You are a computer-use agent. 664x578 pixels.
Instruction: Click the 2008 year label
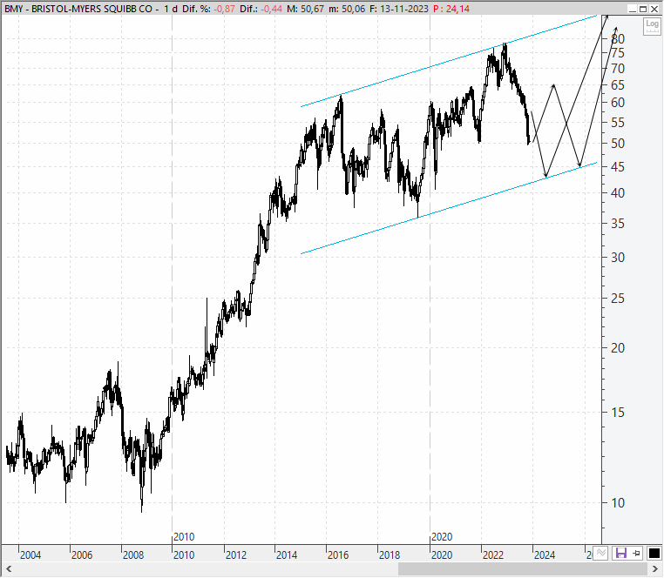[x=133, y=554]
